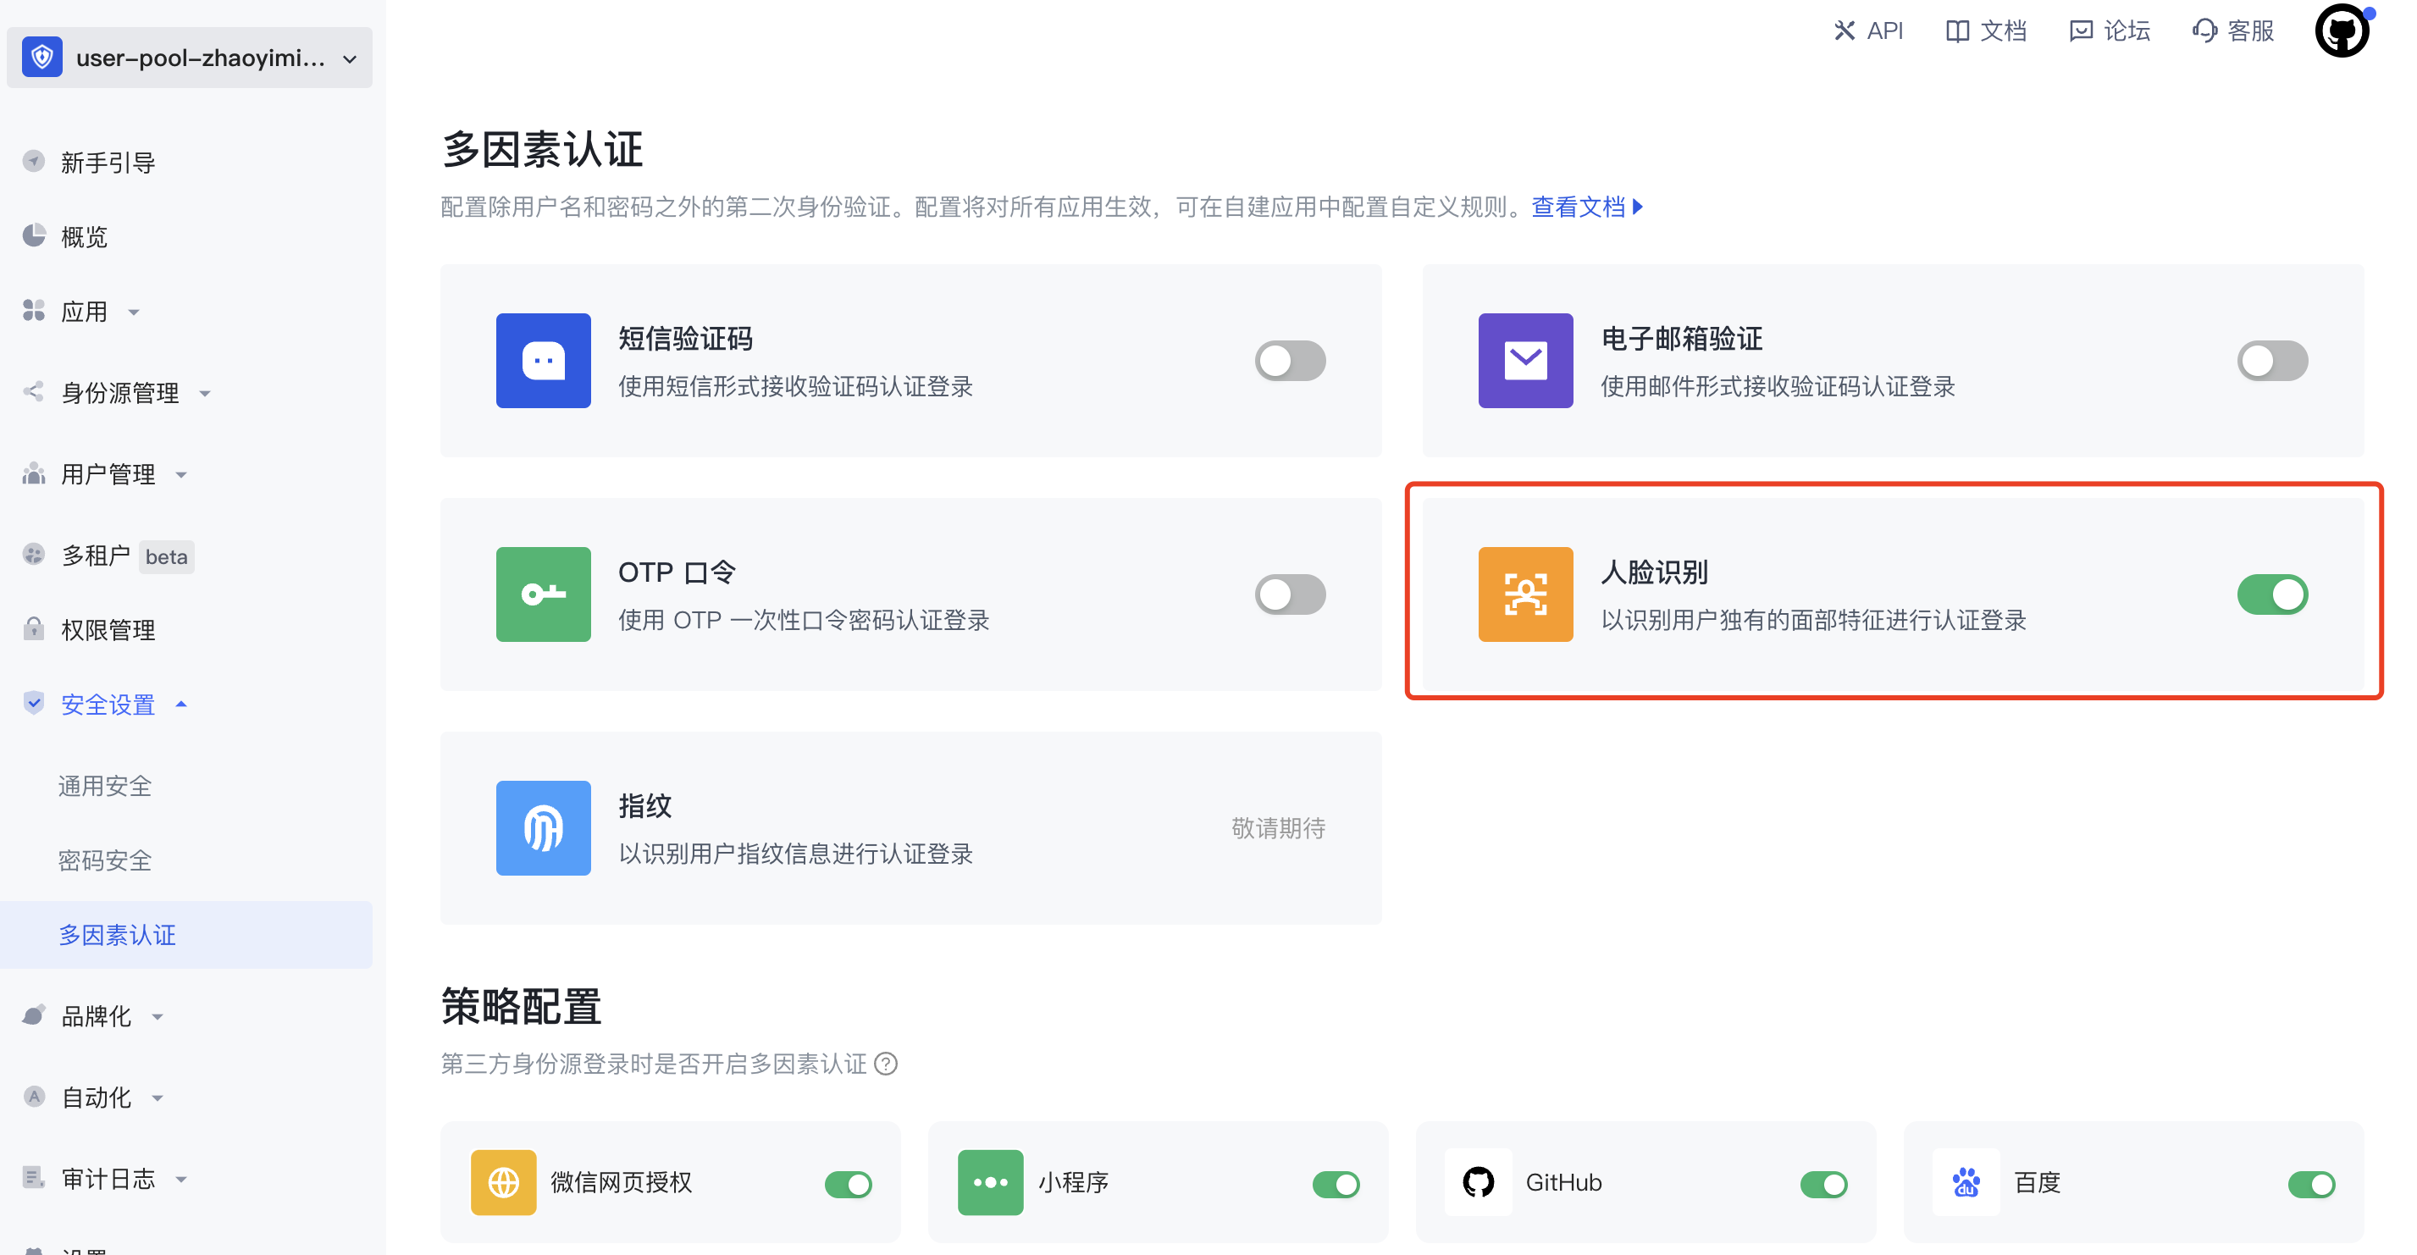2417x1255 pixels.
Task: Click the orange face recognition icon
Action: pyautogui.click(x=1524, y=594)
